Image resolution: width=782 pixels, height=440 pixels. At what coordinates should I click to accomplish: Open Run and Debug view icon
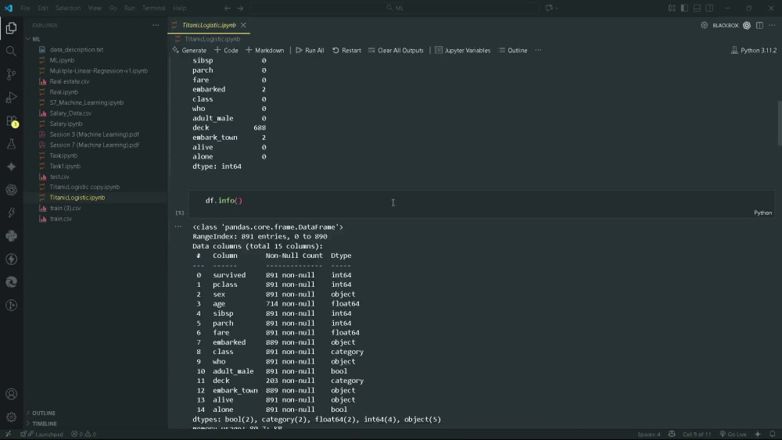point(11,97)
